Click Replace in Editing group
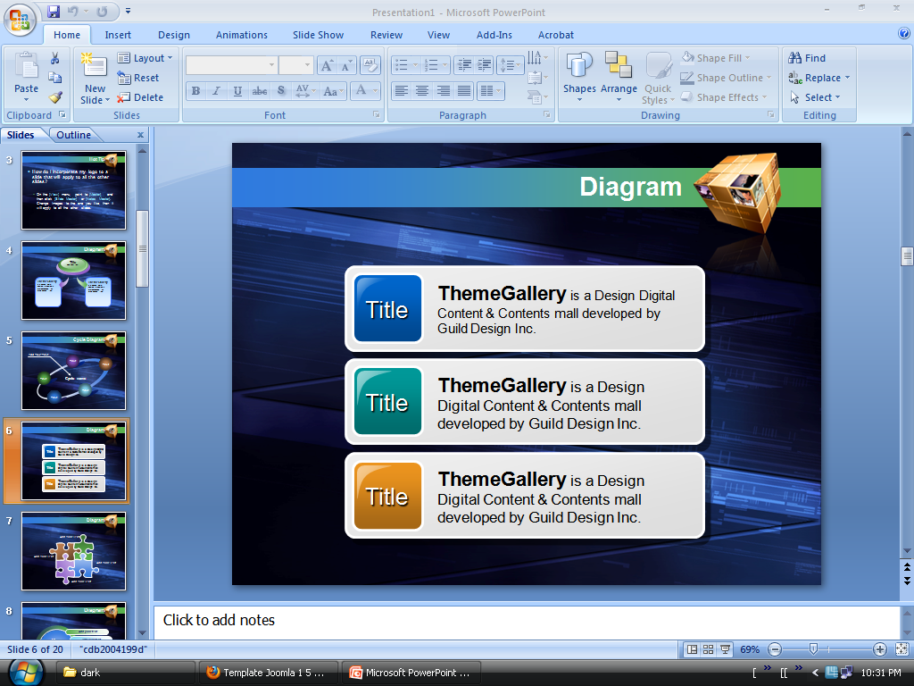Viewport: 914px width, 686px height. (x=819, y=78)
